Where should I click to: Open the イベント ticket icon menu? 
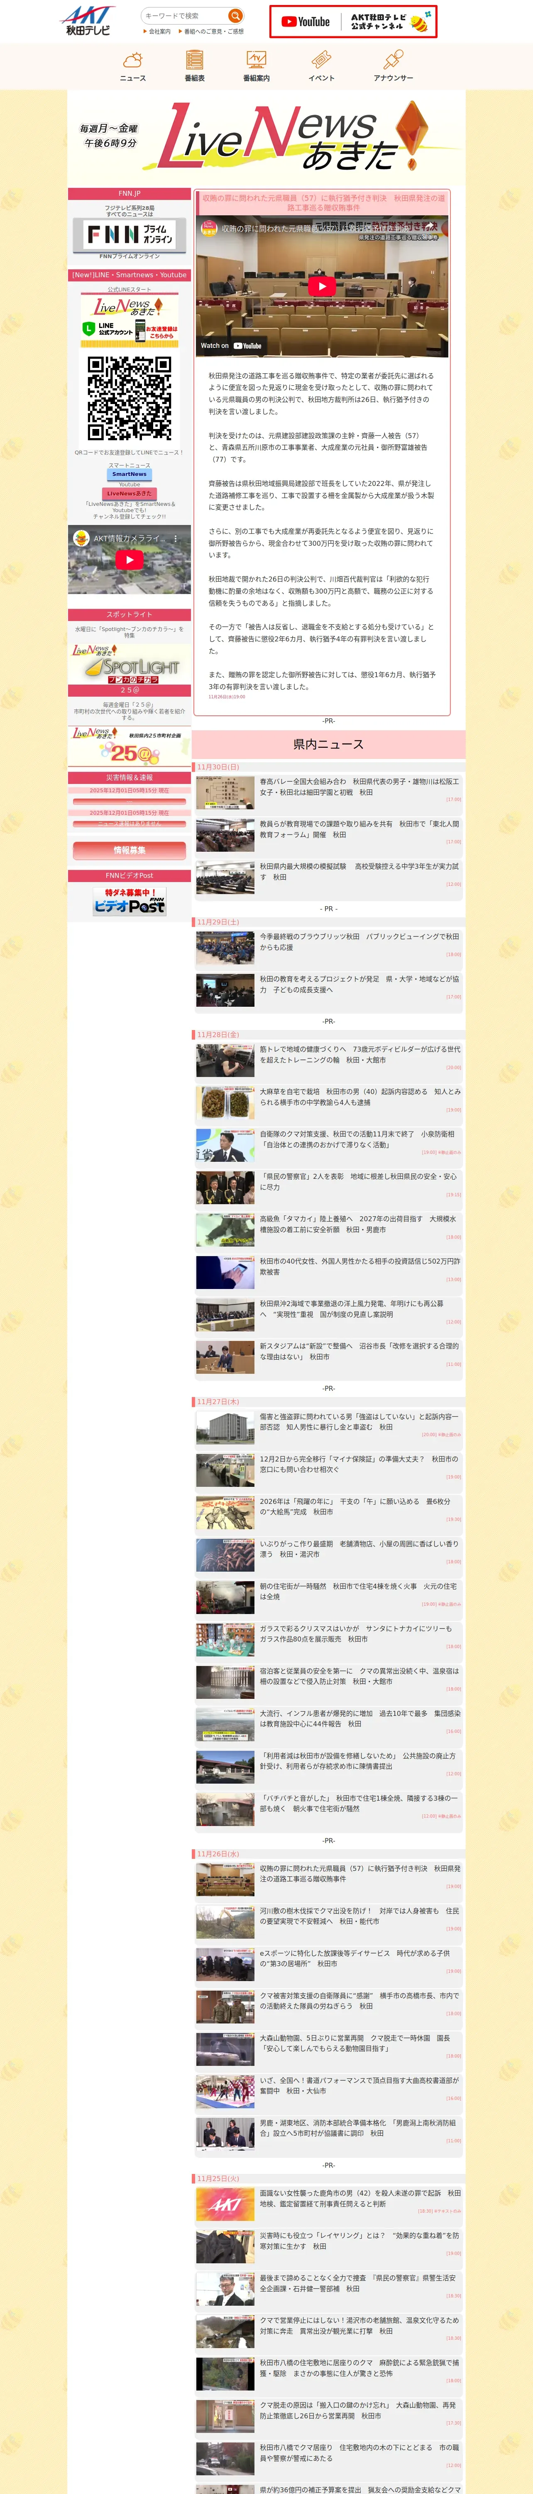click(321, 66)
